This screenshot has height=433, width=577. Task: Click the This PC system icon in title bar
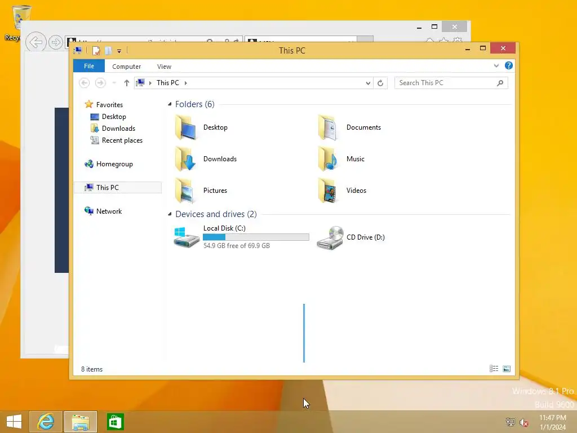coord(78,50)
